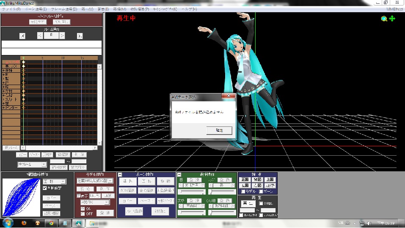Collapse the bone operation panel with the minus box
This screenshot has height=228, width=405.
(120, 175)
